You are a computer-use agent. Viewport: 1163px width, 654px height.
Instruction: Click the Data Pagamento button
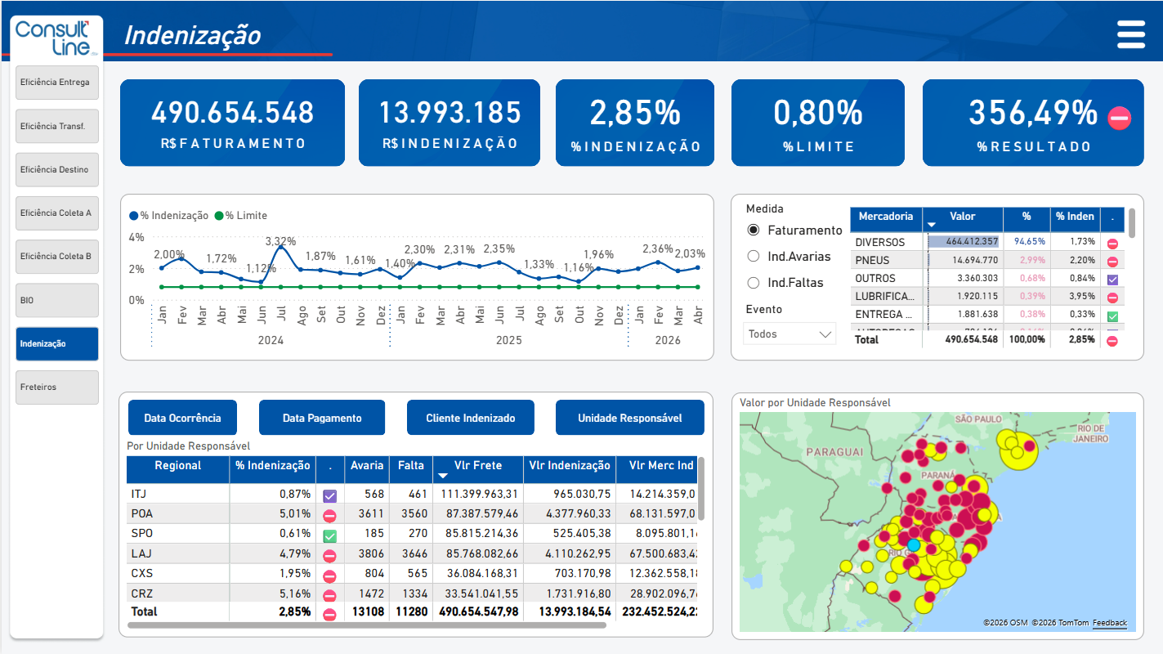click(322, 418)
